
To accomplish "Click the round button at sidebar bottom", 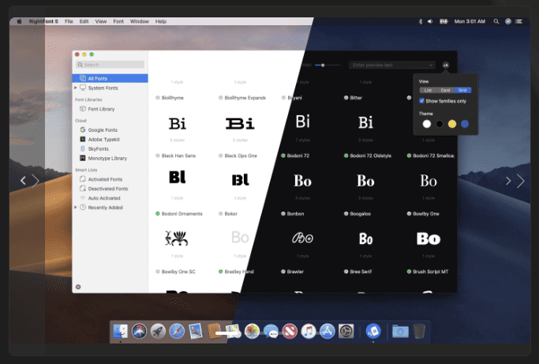I will pyautogui.click(x=78, y=287).
